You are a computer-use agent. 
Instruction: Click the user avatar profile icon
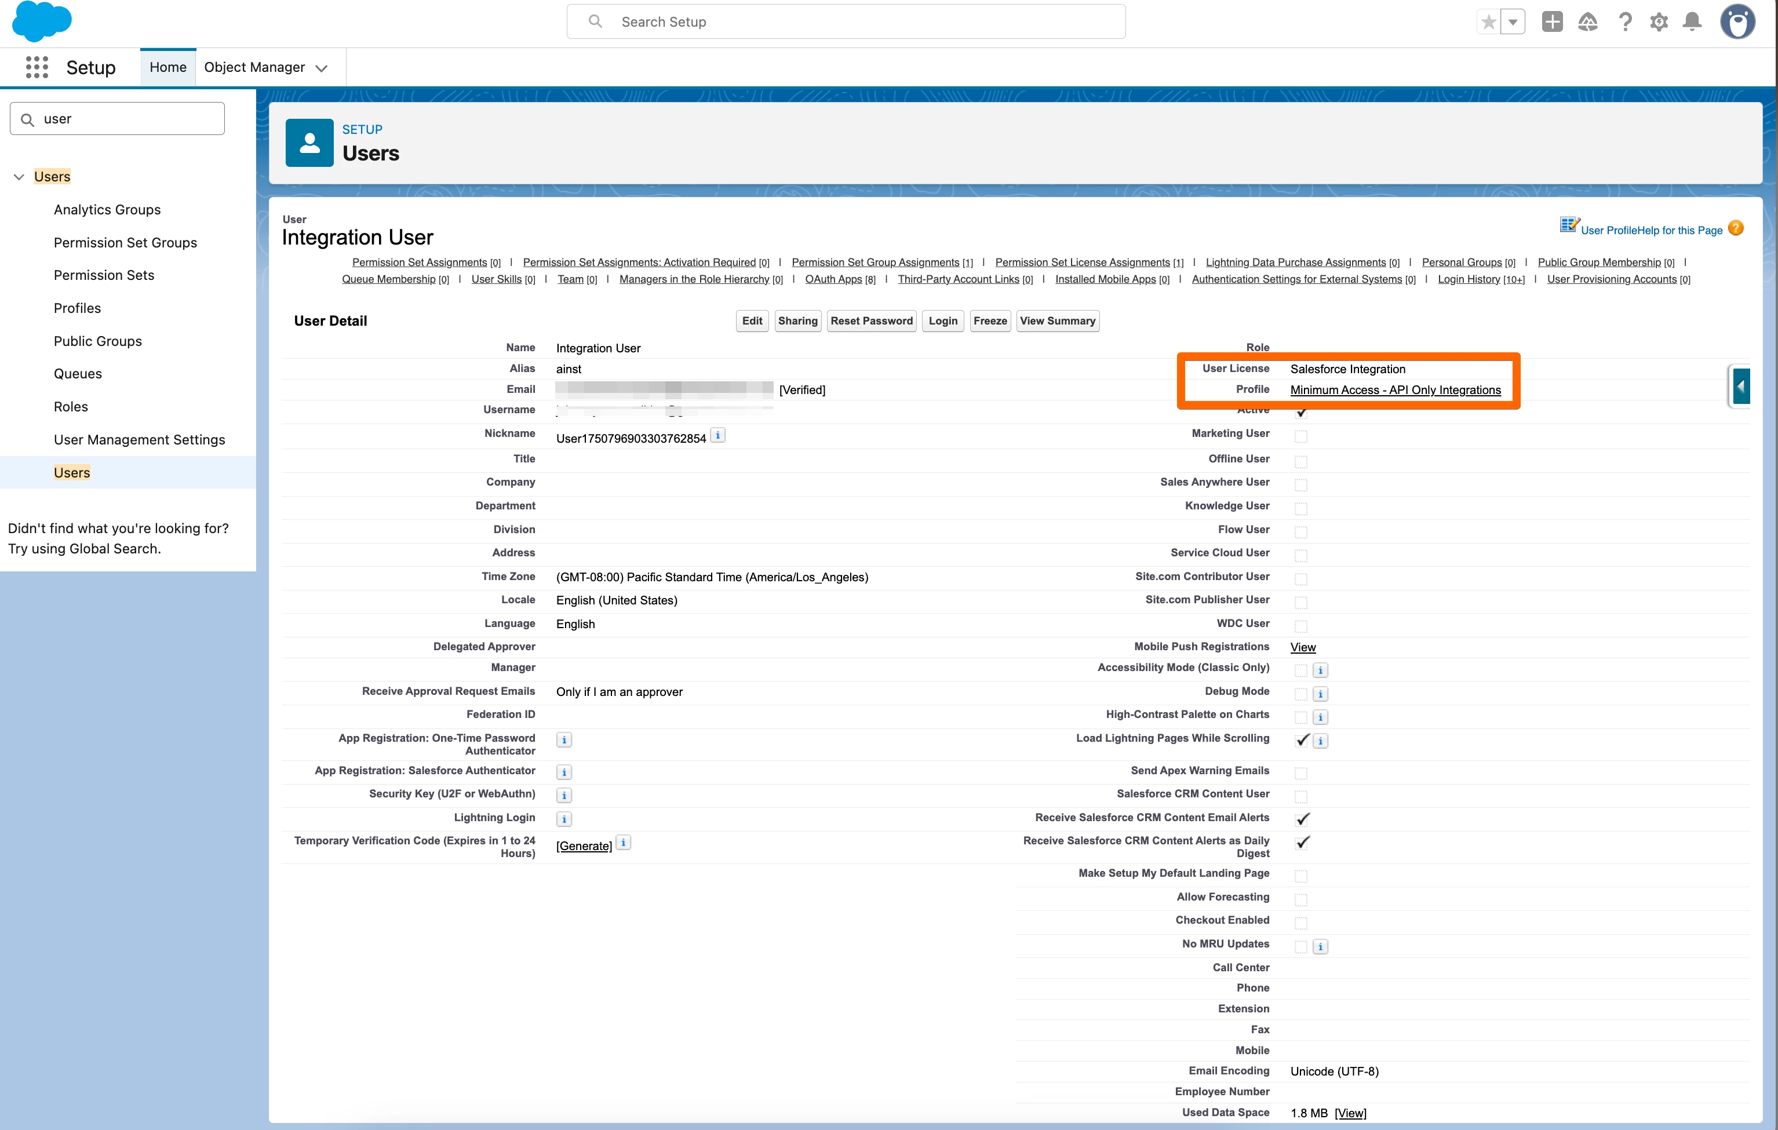1737,22
